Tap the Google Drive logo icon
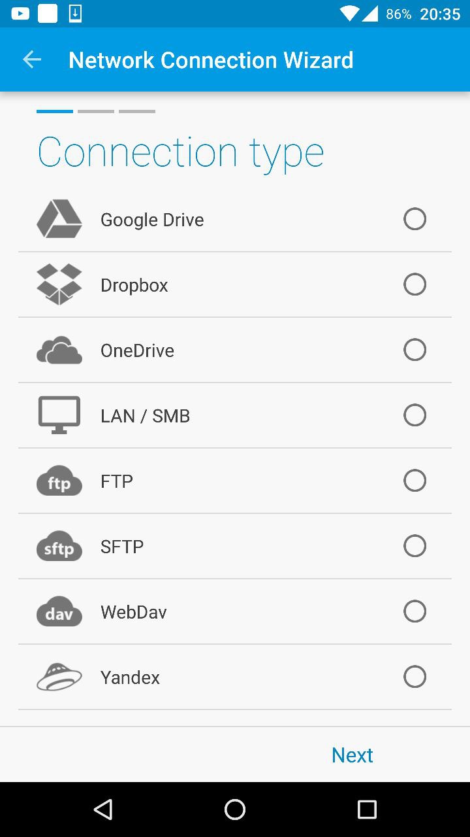The height and width of the screenshot is (837, 470). (x=59, y=219)
